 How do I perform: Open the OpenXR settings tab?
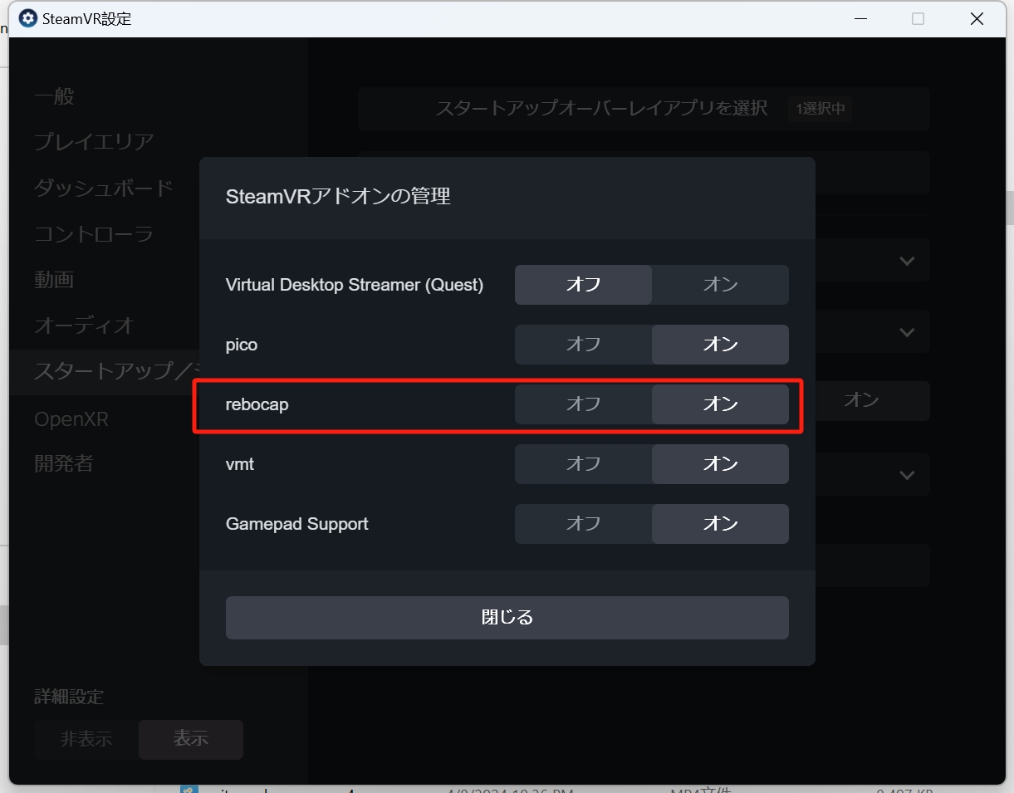[x=71, y=419]
